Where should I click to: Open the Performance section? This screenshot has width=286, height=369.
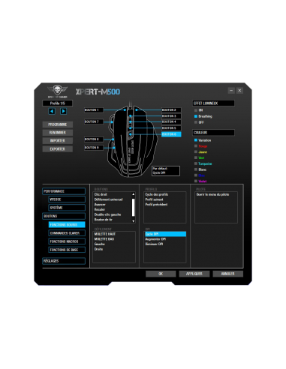point(64,191)
